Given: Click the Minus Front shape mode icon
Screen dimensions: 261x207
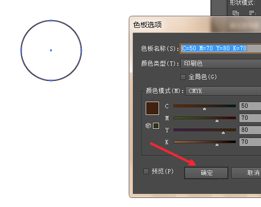Looking at the screenshot, I should point(252,13).
